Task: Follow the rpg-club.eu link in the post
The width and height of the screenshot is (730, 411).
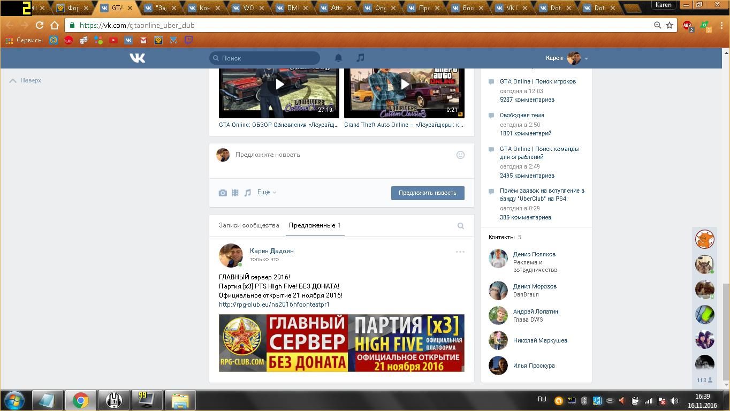Action: click(x=274, y=304)
